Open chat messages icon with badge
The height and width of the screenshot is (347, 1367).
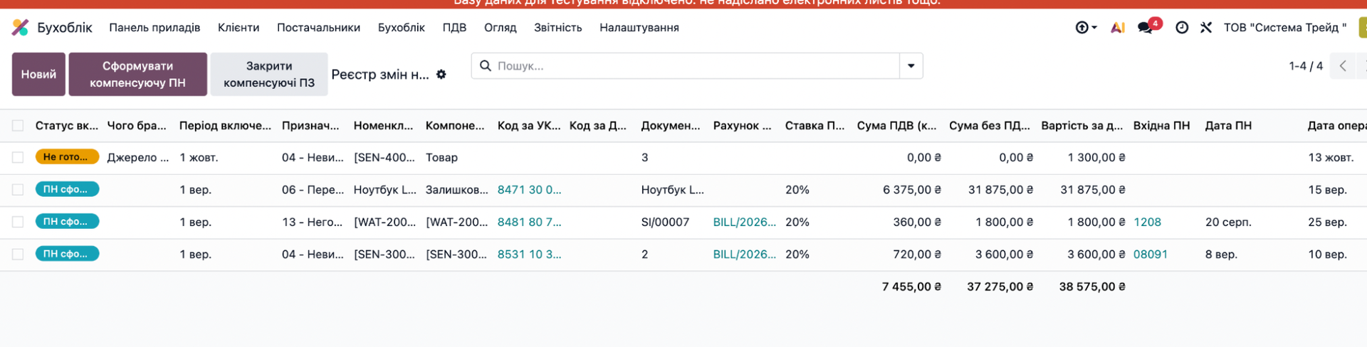[x=1146, y=28]
